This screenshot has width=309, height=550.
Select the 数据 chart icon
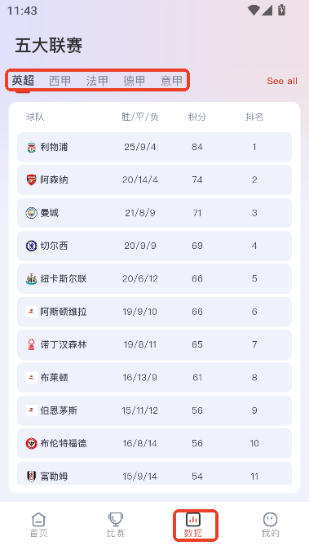pyautogui.click(x=193, y=519)
